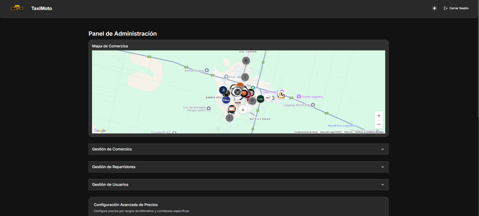This screenshot has width=479, height=216.
Task: Click the TaxiMoto taxi logo icon
Action: pos(17,8)
